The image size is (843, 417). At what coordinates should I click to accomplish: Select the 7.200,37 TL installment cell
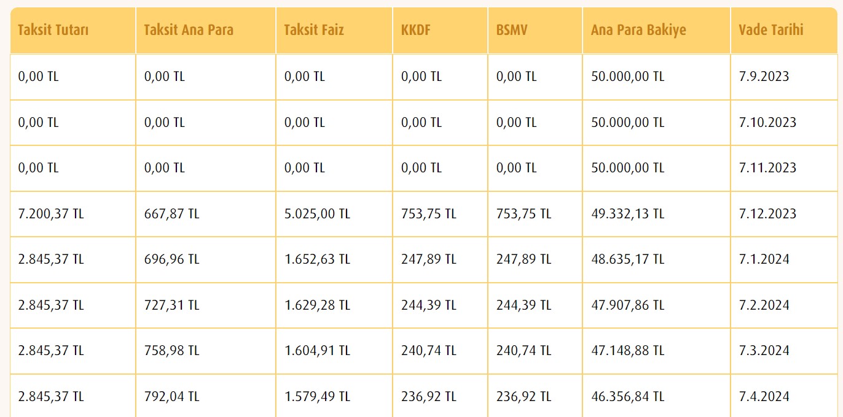73,214
